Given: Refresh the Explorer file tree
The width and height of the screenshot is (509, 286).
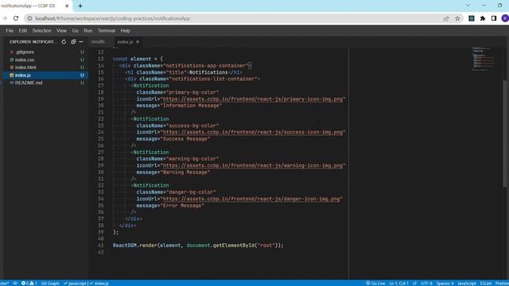Looking at the screenshot, I should [64, 42].
